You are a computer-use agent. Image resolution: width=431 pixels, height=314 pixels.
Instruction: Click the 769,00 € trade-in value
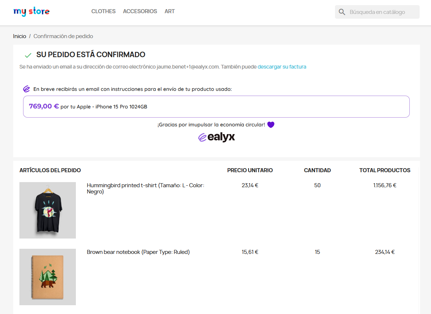pos(44,106)
